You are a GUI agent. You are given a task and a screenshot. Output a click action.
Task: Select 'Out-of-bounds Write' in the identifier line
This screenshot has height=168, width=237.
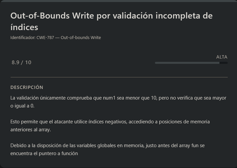click(x=81, y=38)
